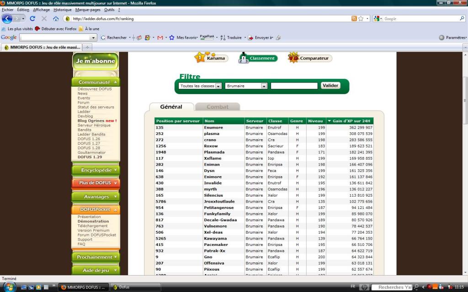Subscribe via RSS feed icon in address bar
The image size is (468, 292).
pyautogui.click(x=354, y=18)
